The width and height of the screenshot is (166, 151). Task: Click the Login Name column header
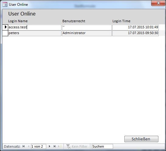point(18,21)
